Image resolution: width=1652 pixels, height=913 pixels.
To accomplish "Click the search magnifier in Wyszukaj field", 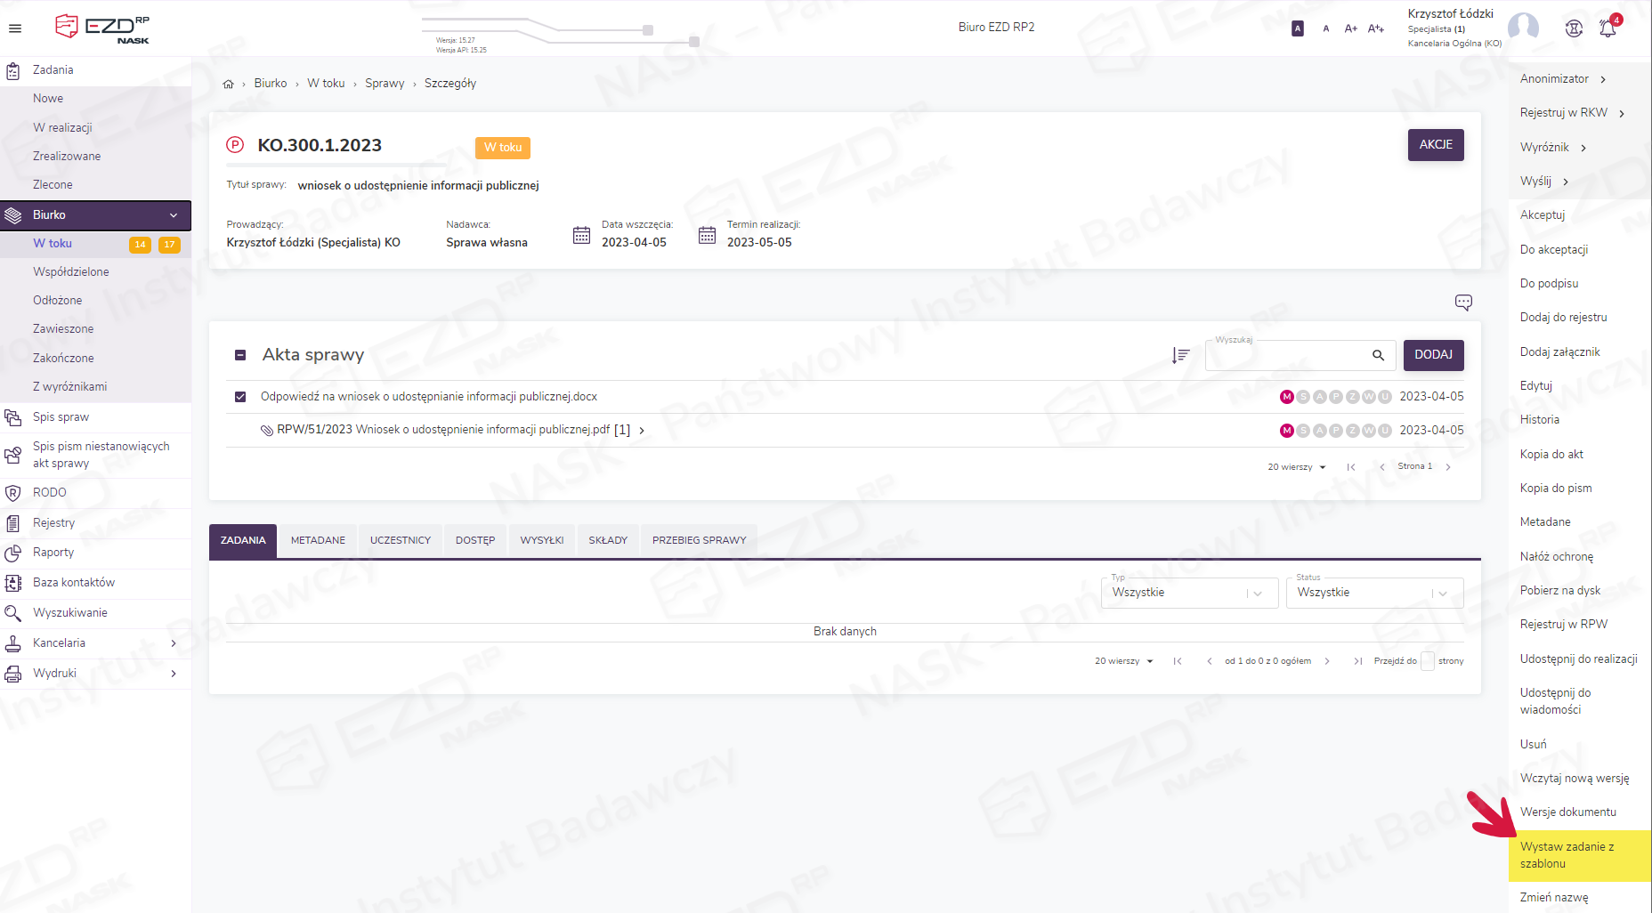I will [x=1378, y=355].
